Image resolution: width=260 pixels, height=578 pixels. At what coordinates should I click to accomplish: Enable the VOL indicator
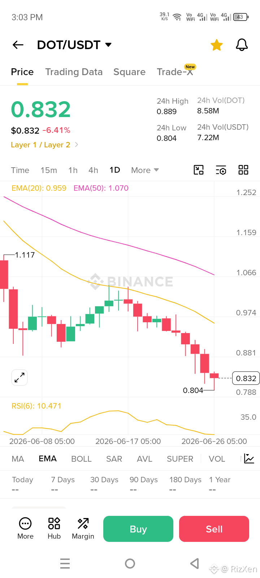point(217,459)
